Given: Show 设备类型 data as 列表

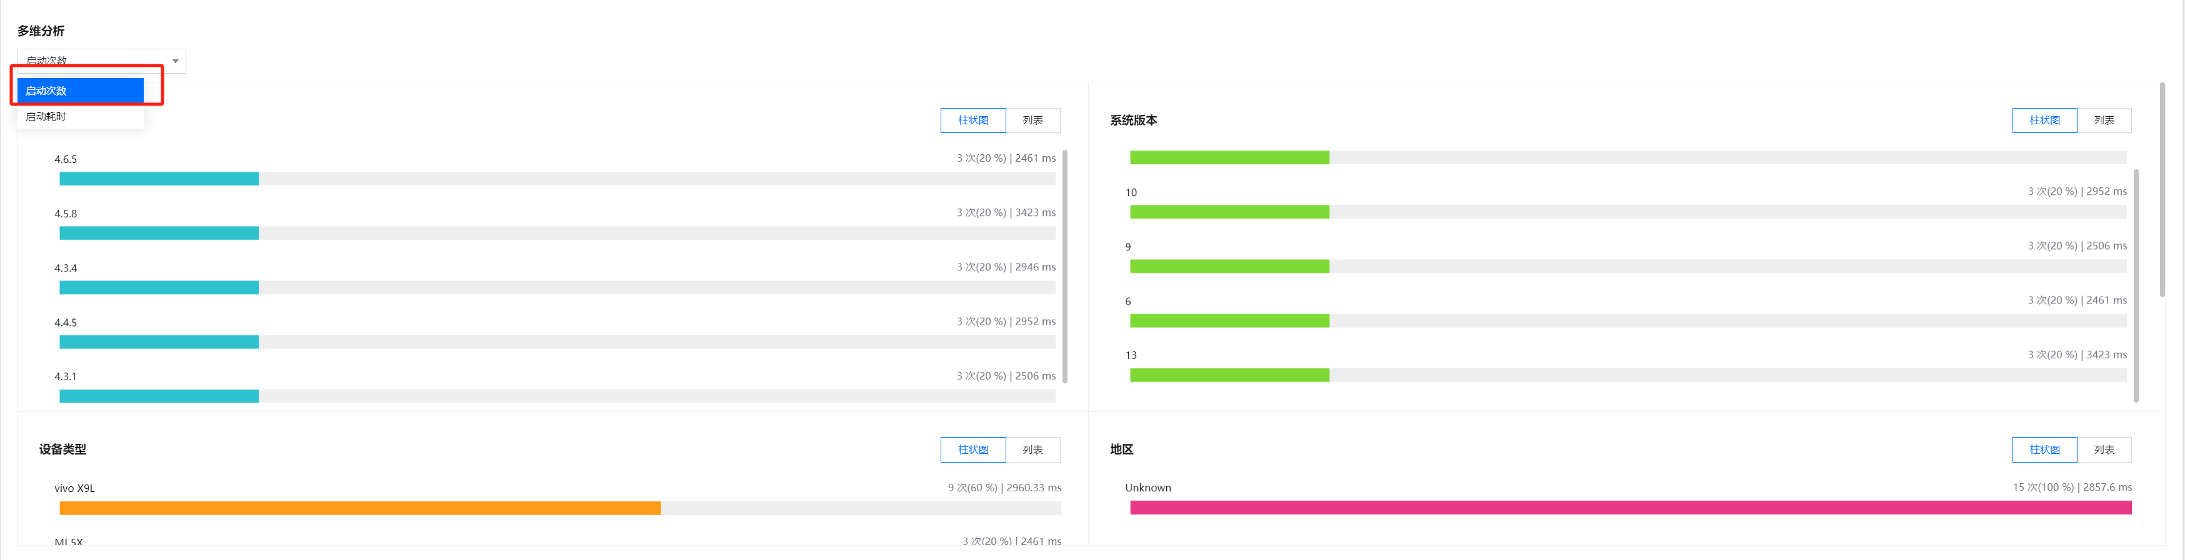Looking at the screenshot, I should (x=1032, y=450).
